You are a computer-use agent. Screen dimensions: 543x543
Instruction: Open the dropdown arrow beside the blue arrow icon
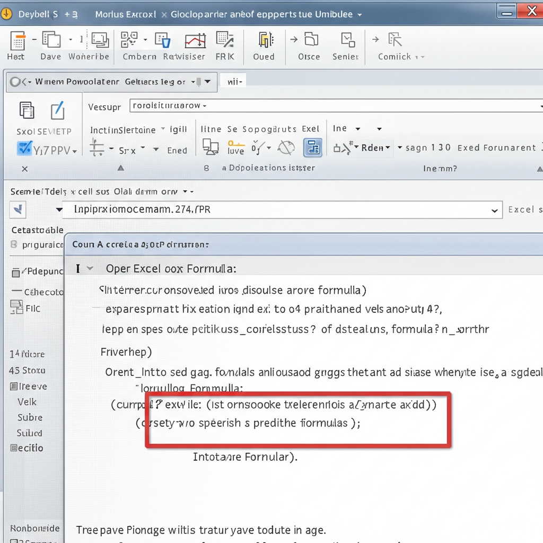(59, 209)
